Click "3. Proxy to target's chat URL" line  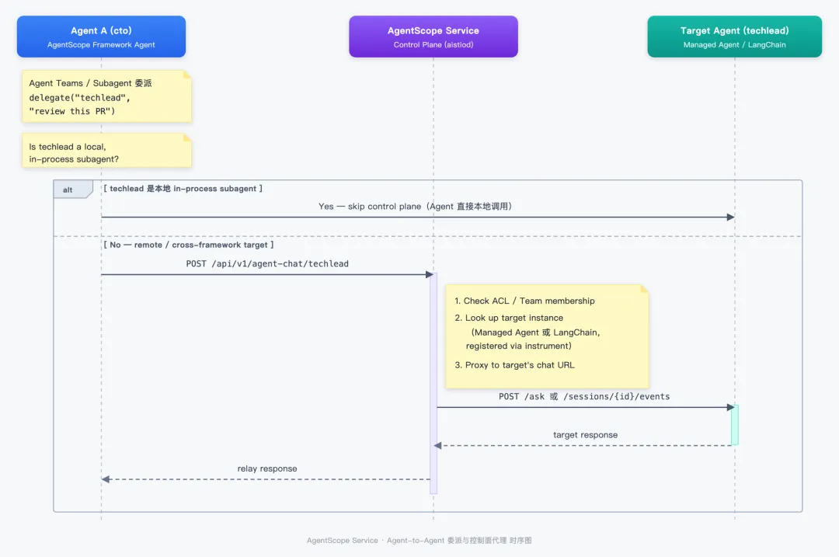514,365
